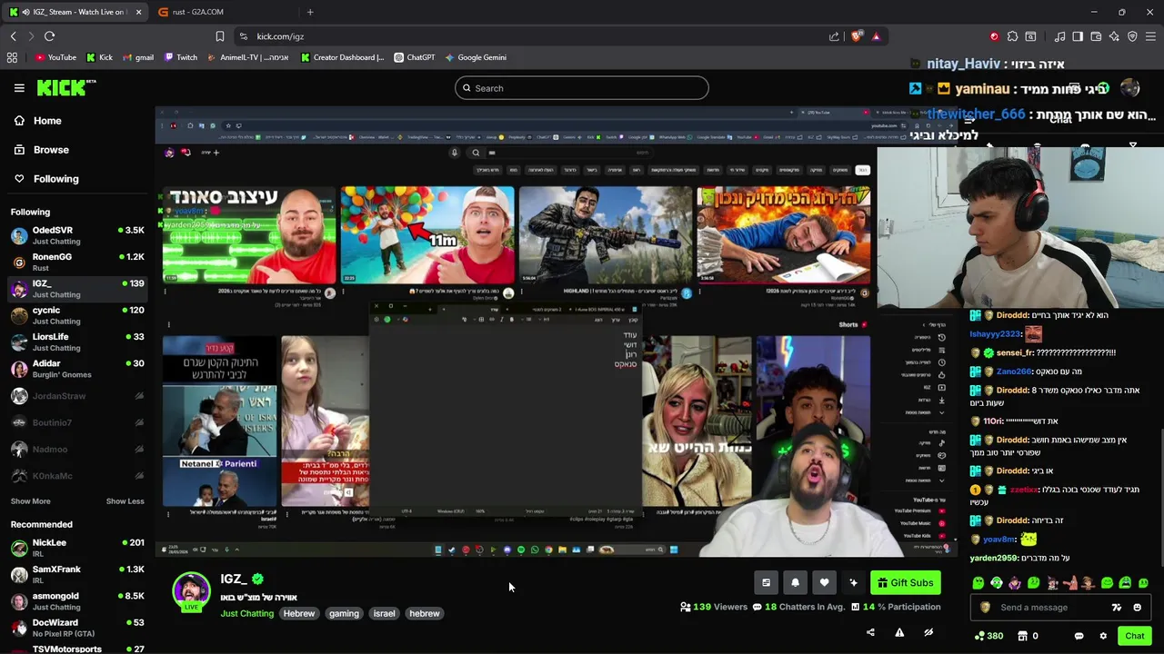Open Brave Rewards triangle icon
This screenshot has height=654, width=1164.
pyautogui.click(x=876, y=36)
